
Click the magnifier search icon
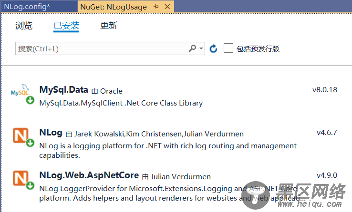(192, 48)
